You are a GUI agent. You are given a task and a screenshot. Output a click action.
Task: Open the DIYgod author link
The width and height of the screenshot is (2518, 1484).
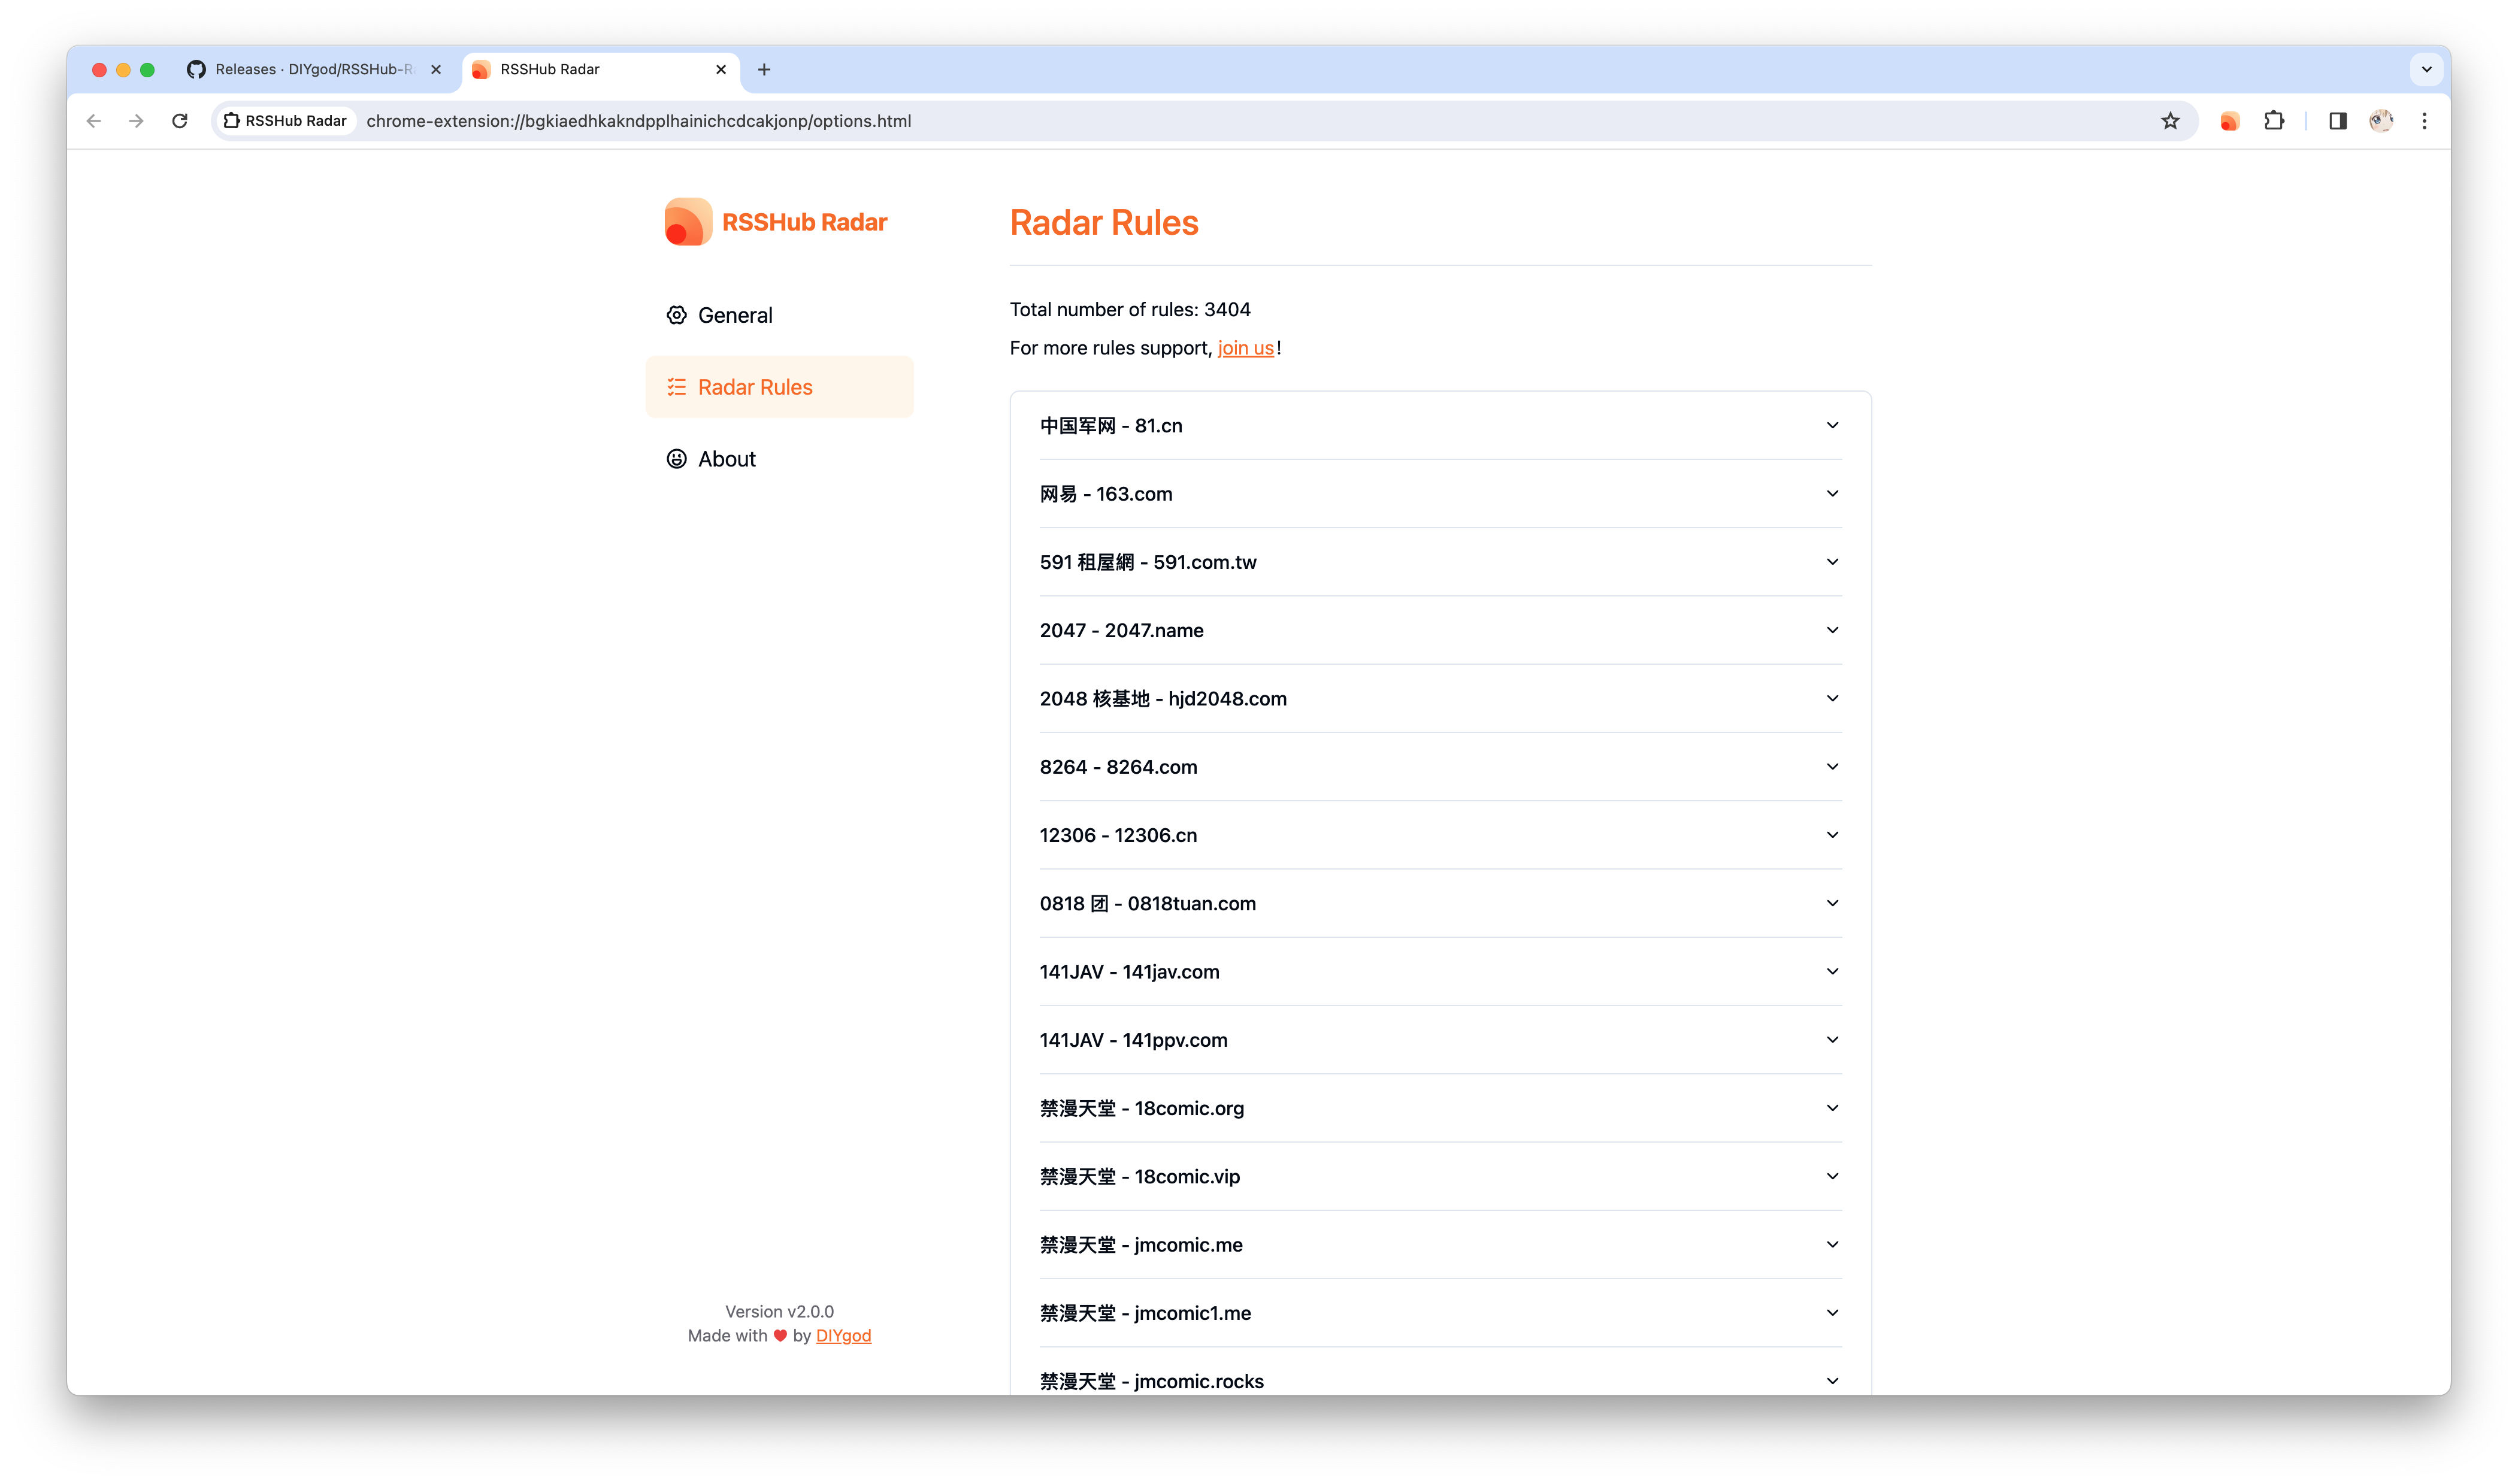843,1336
